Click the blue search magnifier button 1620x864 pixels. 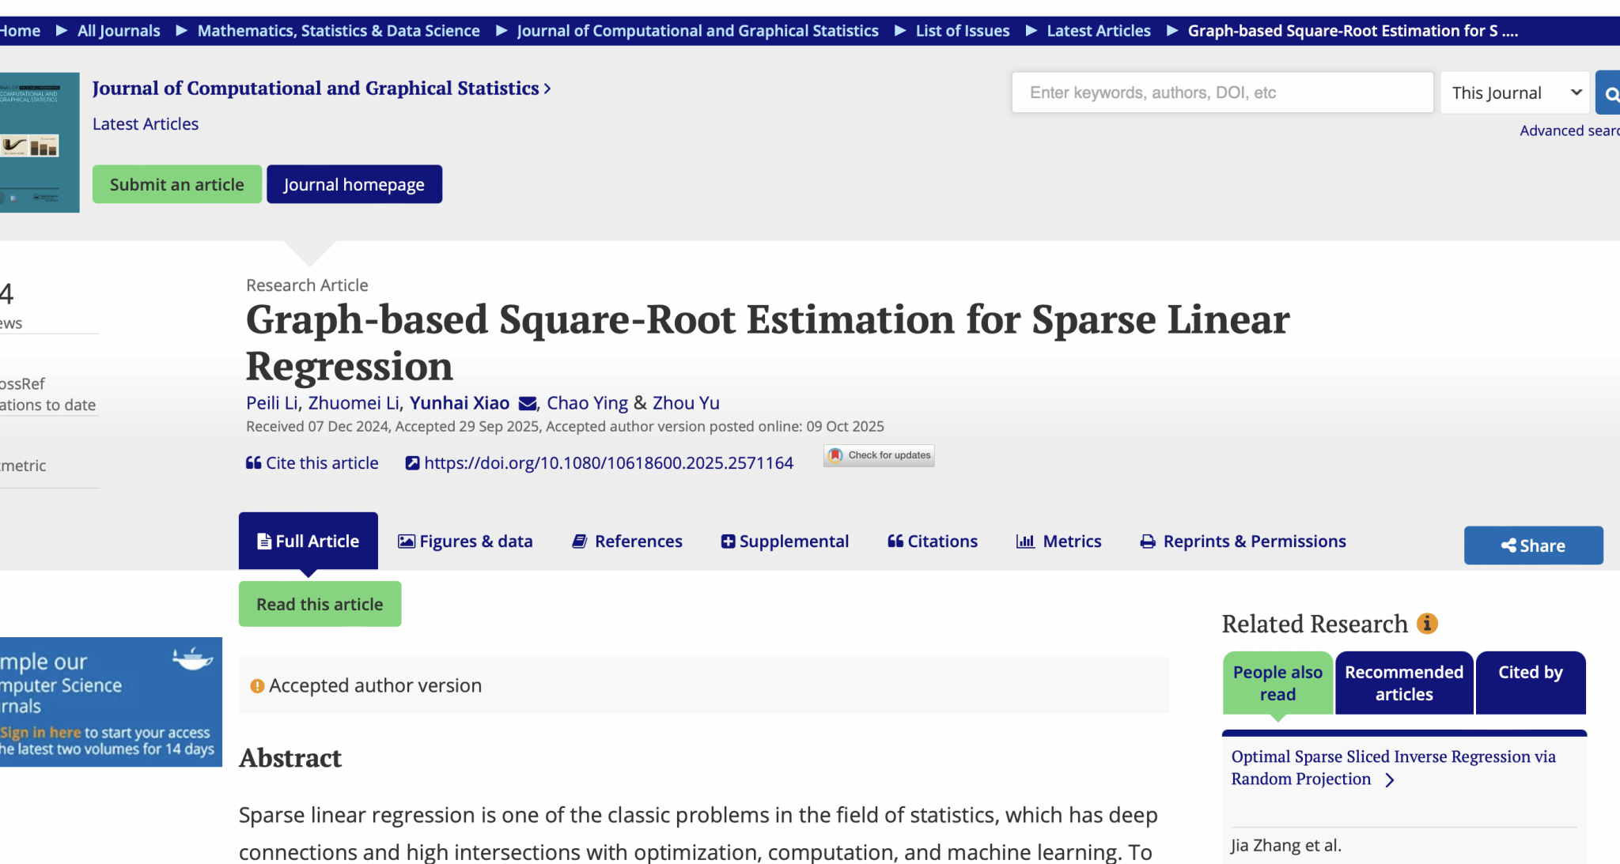point(1609,93)
